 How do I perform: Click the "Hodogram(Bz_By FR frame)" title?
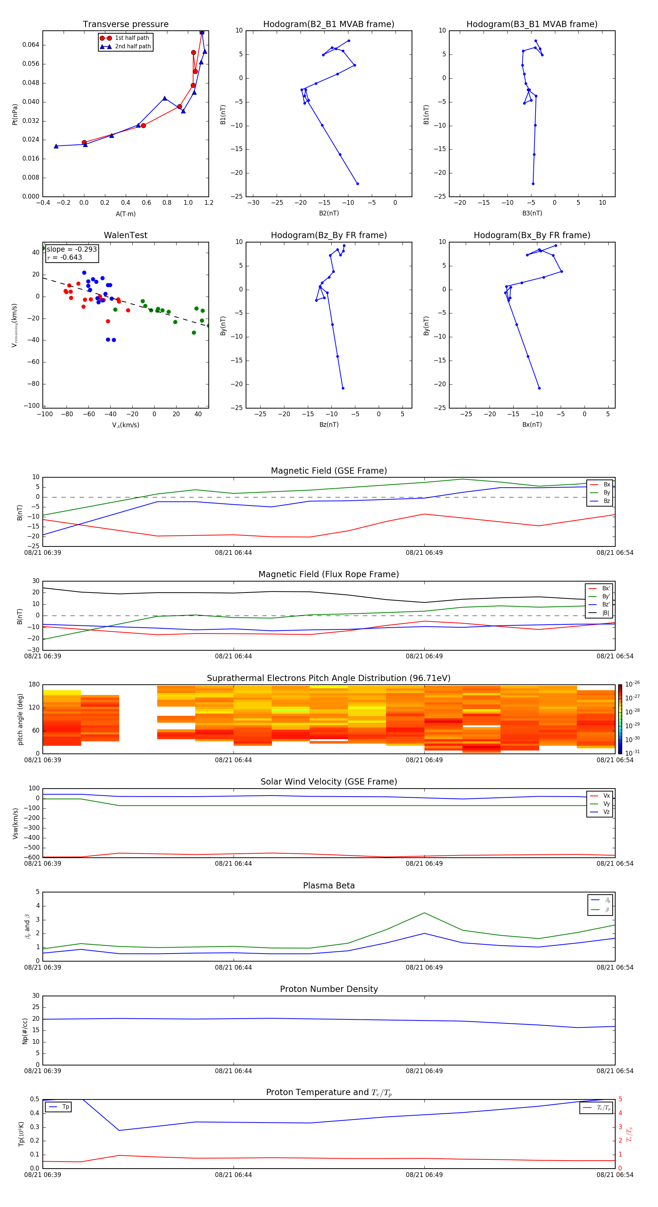(329, 235)
